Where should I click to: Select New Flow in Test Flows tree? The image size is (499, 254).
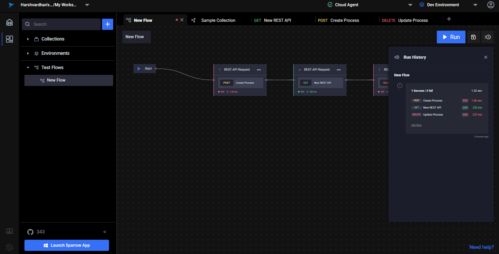point(69,80)
